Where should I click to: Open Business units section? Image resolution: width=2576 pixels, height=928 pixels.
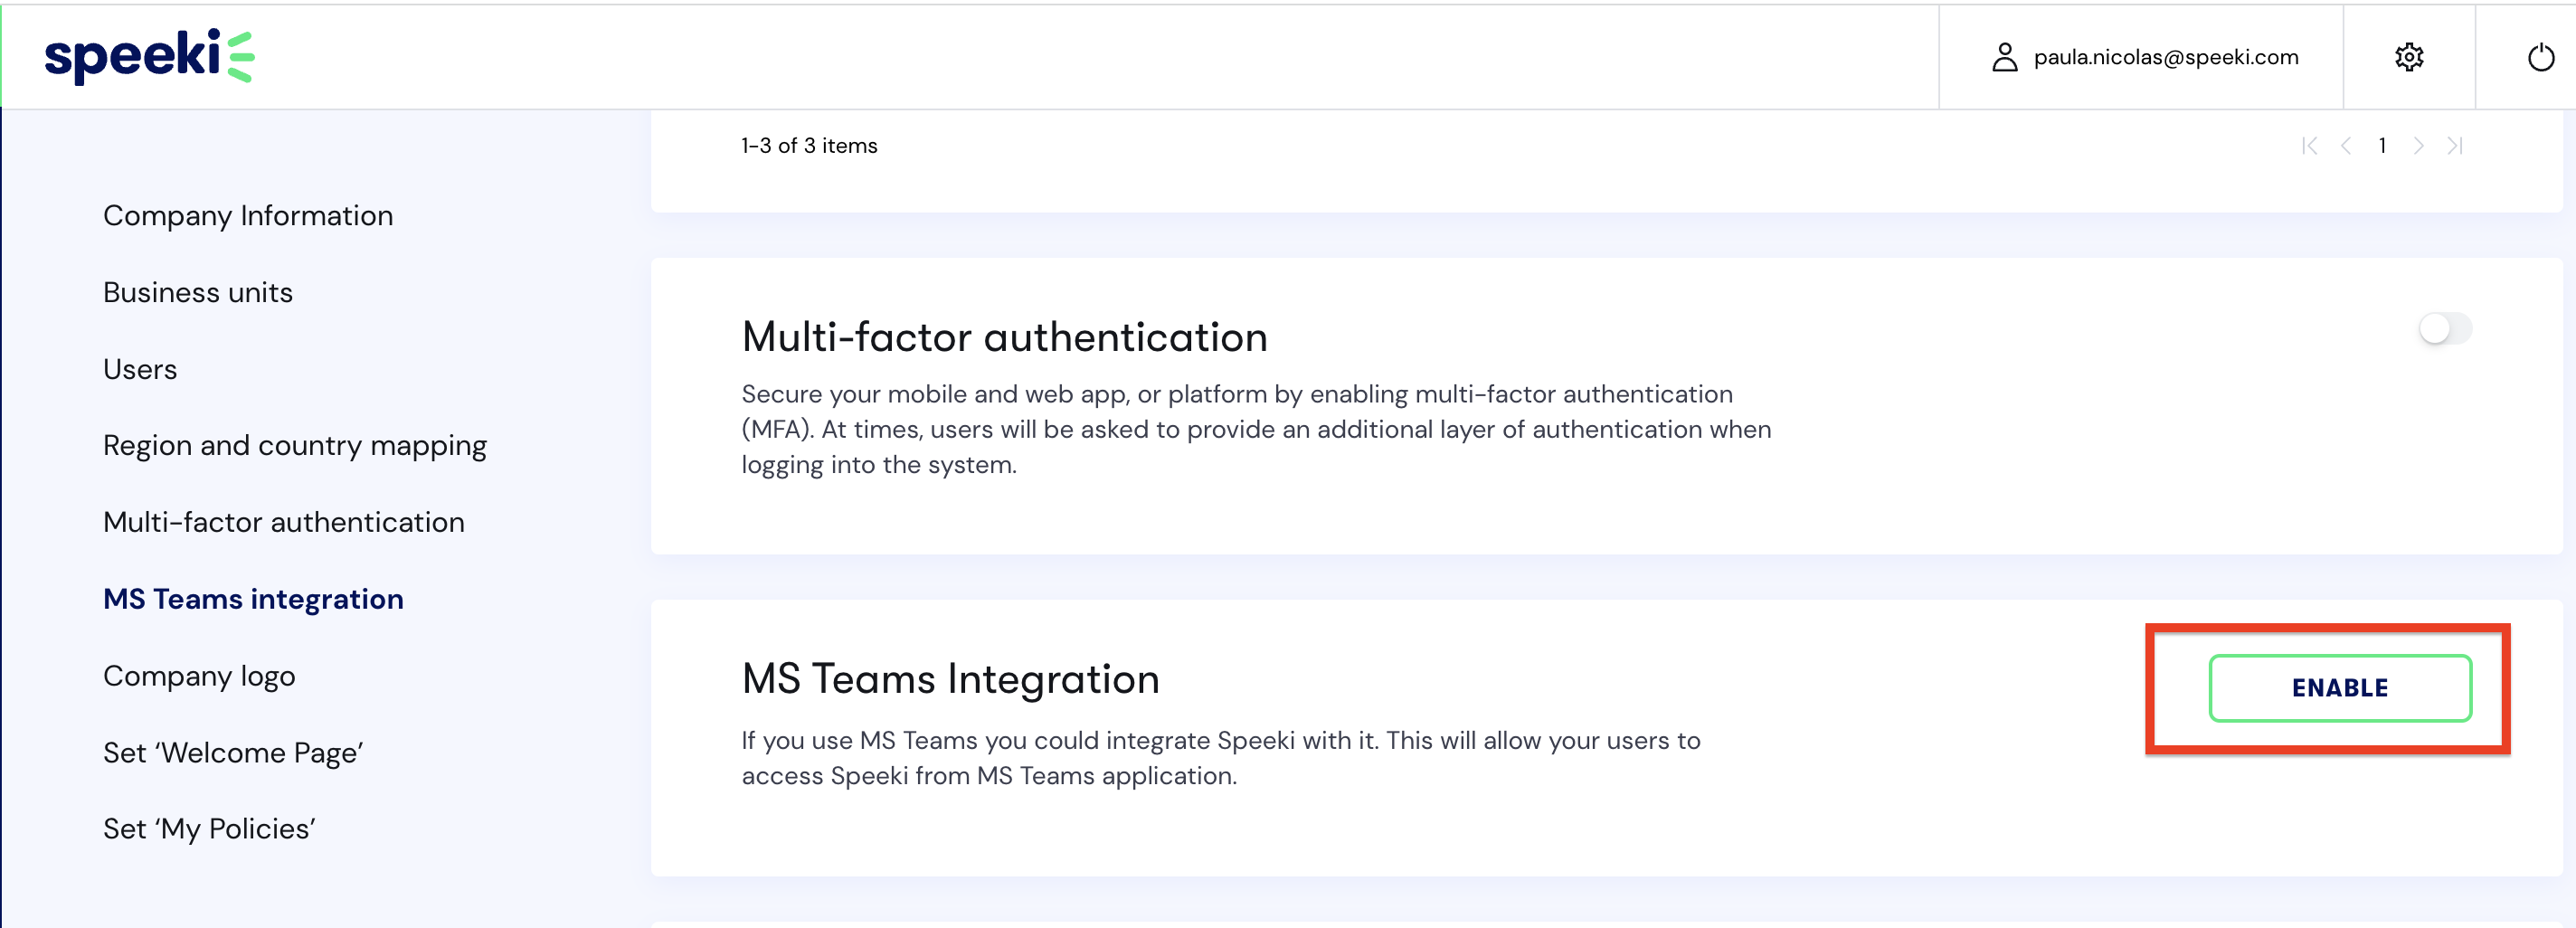tap(198, 292)
